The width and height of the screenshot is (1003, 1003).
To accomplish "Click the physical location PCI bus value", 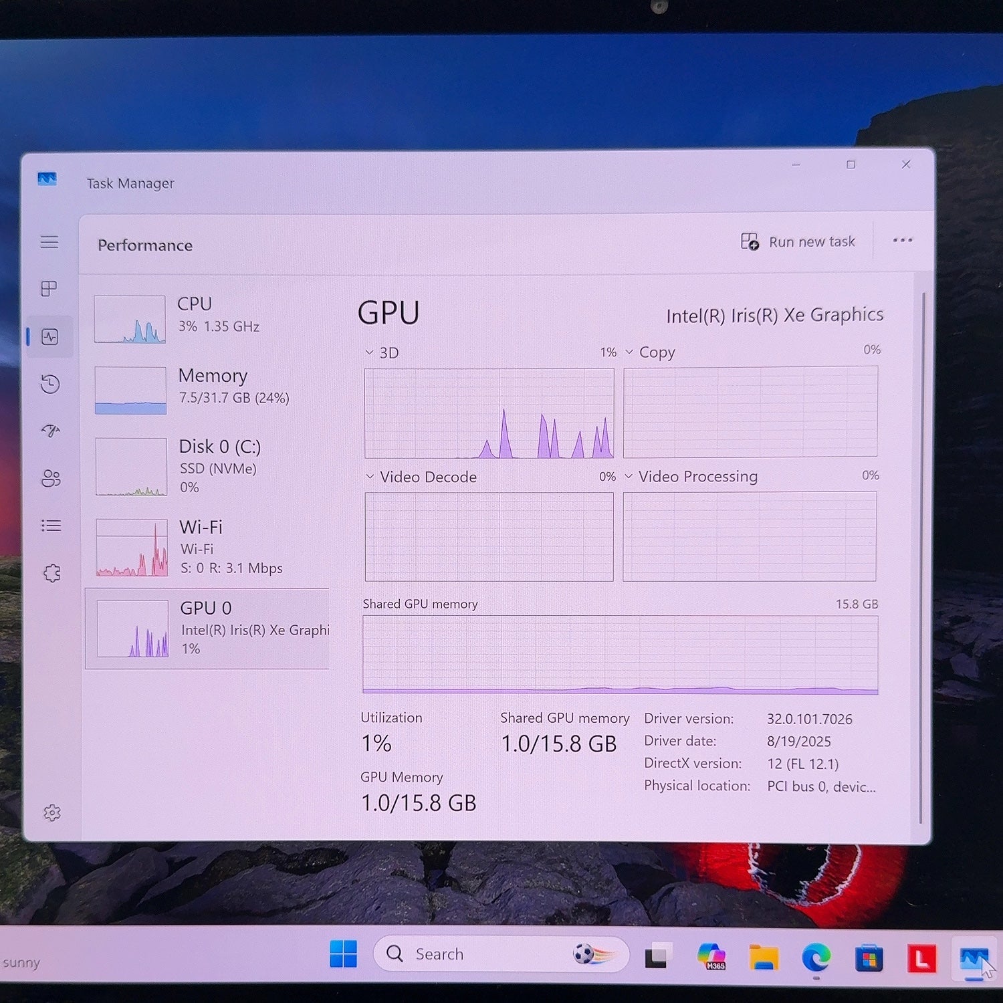I will (x=822, y=786).
